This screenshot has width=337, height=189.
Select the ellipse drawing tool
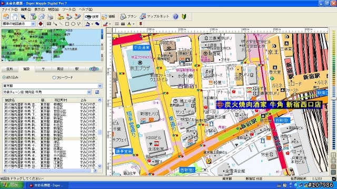click(x=73, y=24)
